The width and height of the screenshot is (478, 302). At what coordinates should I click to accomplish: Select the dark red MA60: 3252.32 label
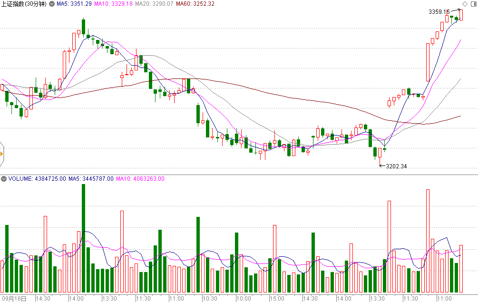click(195, 4)
